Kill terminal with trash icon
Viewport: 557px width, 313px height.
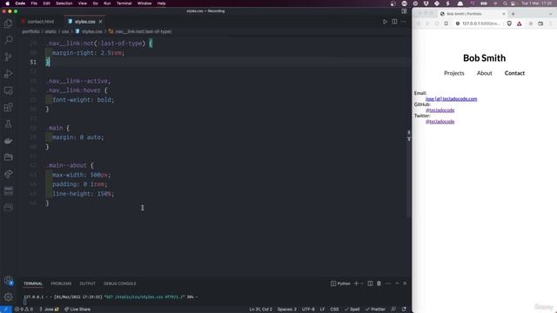click(379, 283)
